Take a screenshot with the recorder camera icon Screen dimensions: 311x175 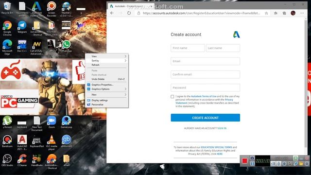(x=252, y=158)
